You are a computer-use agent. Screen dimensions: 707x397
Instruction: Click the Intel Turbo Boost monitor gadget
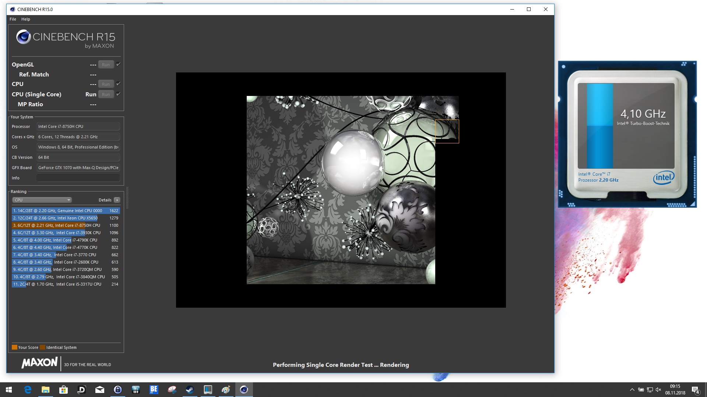click(x=627, y=134)
